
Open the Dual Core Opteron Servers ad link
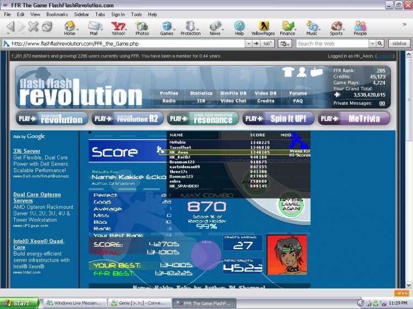[37, 197]
